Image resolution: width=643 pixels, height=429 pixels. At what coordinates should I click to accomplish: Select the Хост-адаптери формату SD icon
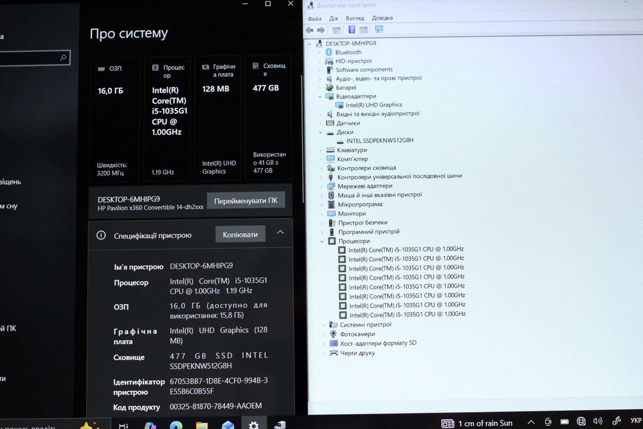point(333,343)
